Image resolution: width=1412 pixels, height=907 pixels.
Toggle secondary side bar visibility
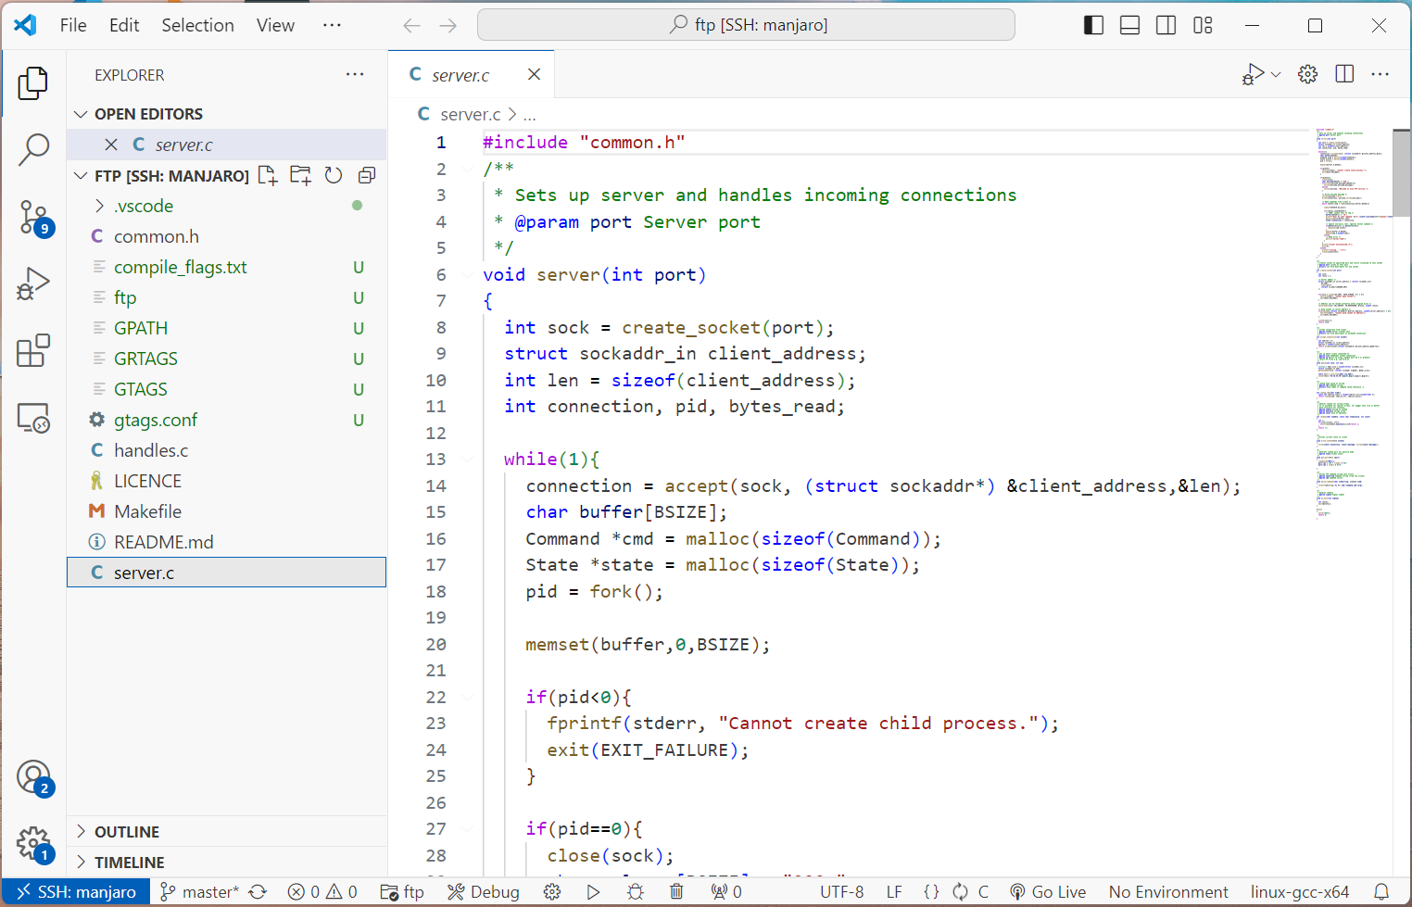click(x=1166, y=25)
